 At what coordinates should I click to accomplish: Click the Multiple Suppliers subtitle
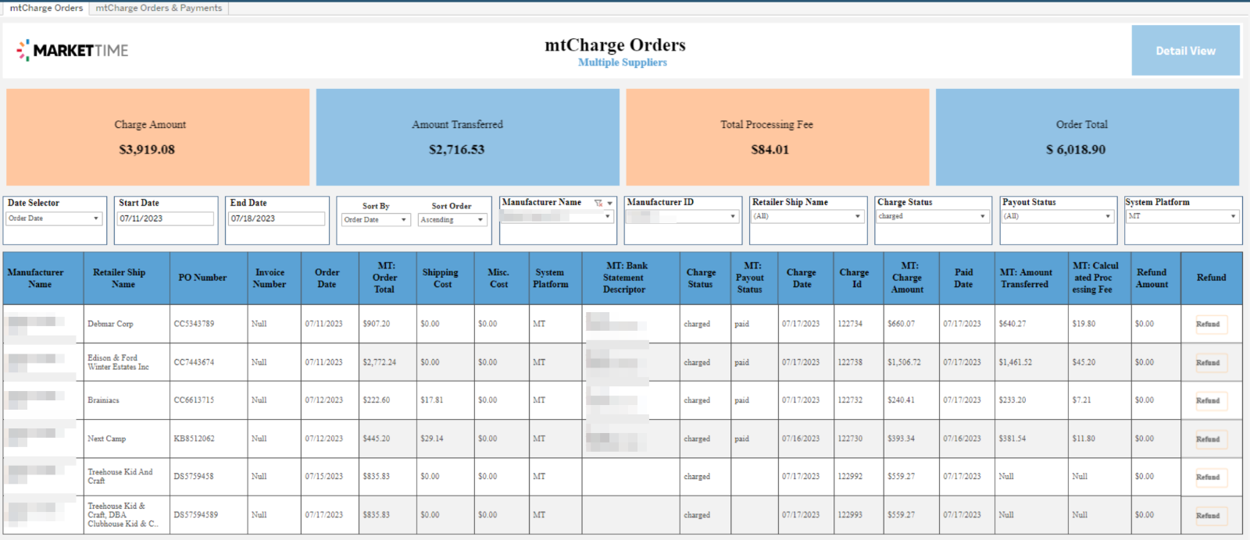pos(623,62)
